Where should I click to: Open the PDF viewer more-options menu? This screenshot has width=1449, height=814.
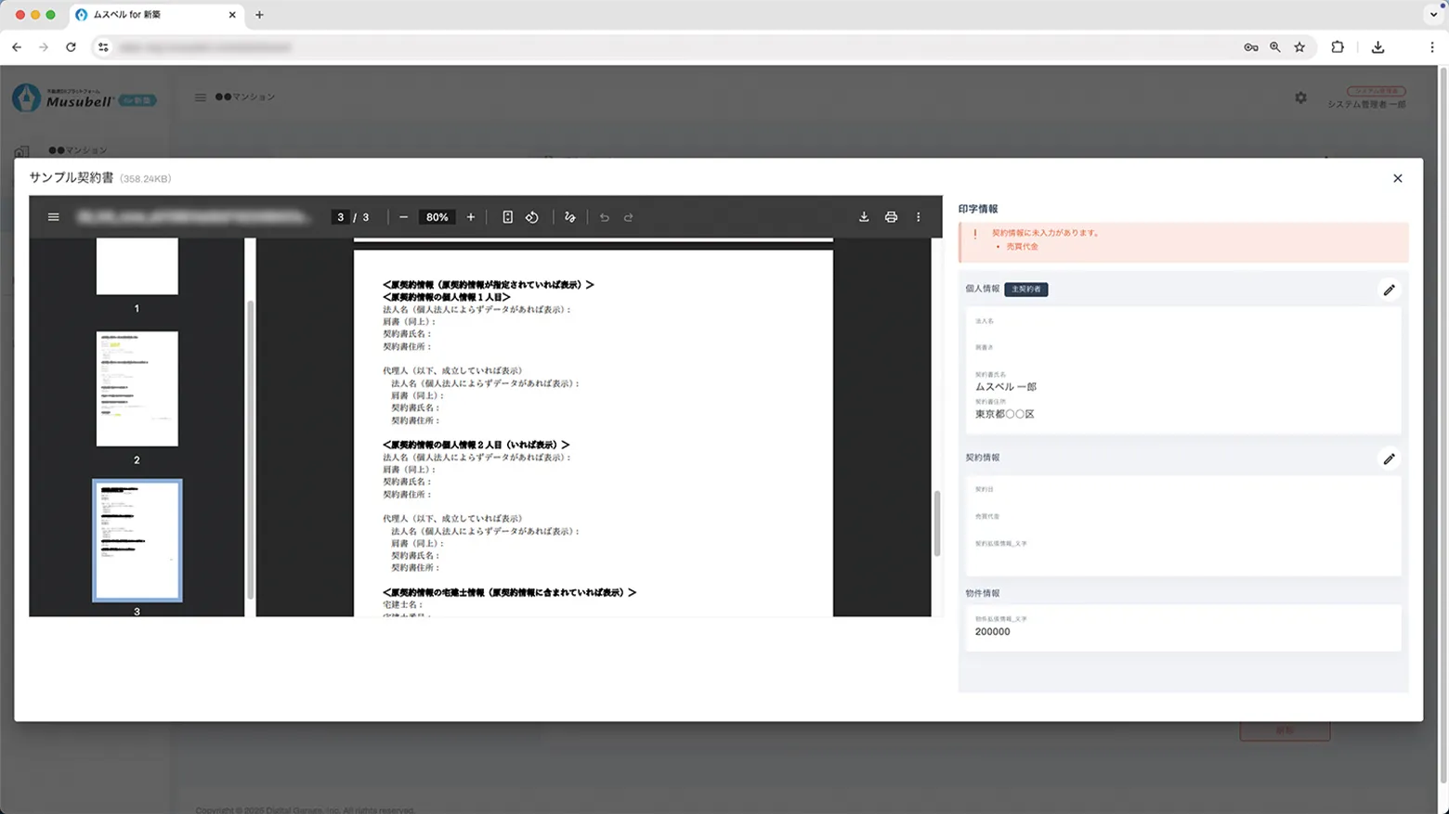click(918, 216)
